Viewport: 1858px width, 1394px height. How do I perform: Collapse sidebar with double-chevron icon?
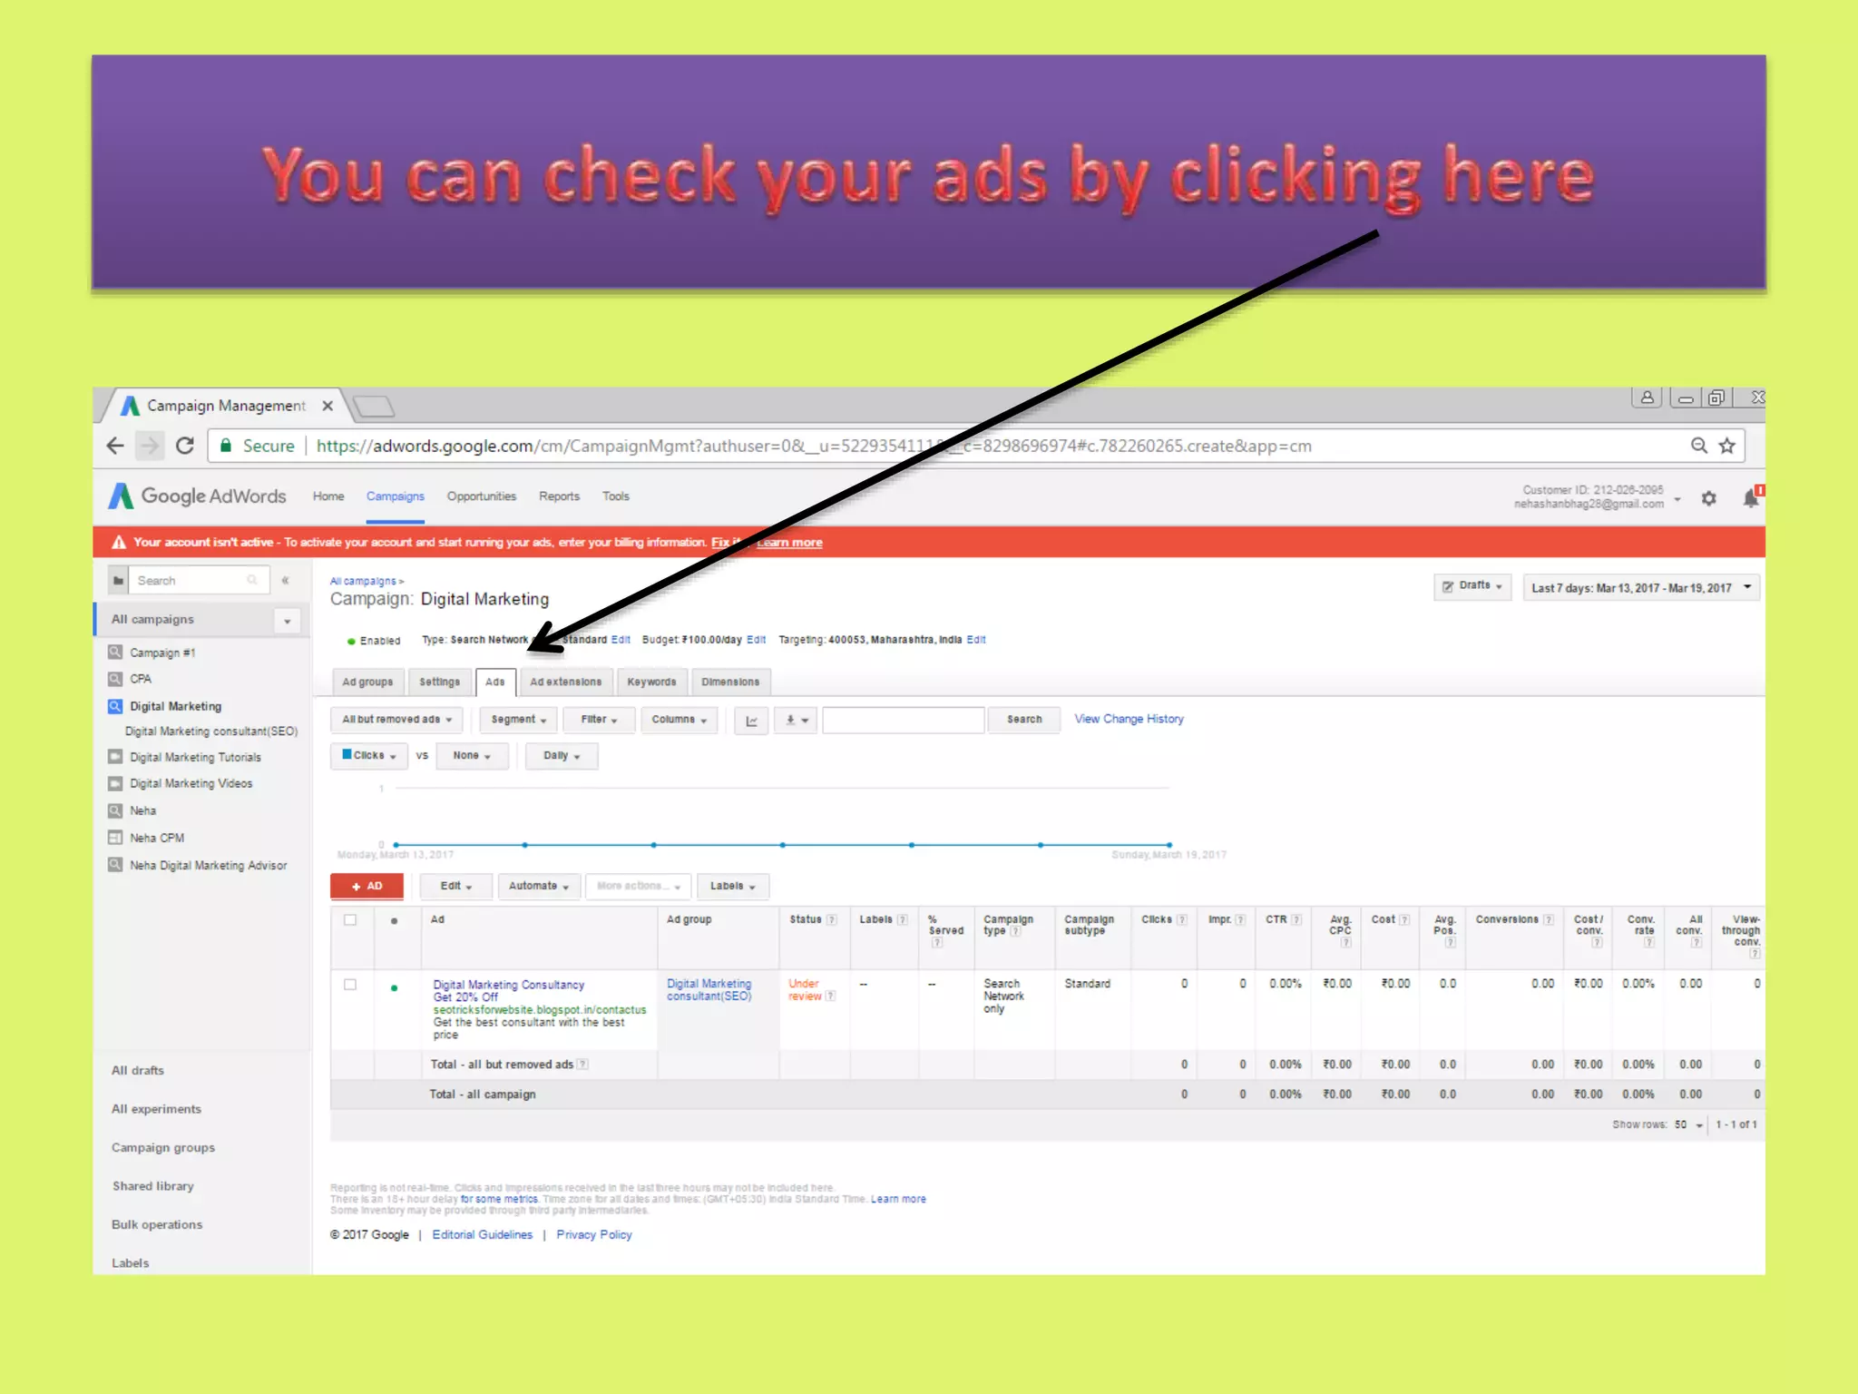pos(285,580)
